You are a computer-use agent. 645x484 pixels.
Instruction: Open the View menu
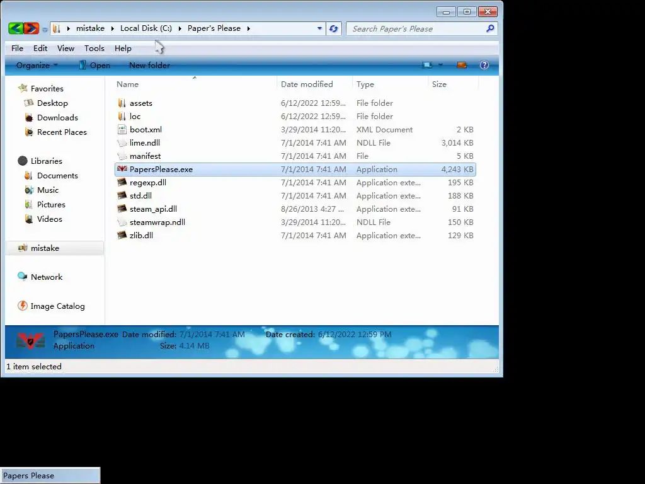tap(66, 48)
